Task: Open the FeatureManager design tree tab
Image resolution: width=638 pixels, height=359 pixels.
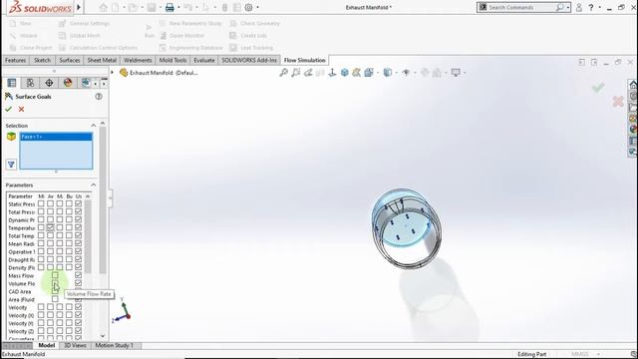Action: pos(11,83)
